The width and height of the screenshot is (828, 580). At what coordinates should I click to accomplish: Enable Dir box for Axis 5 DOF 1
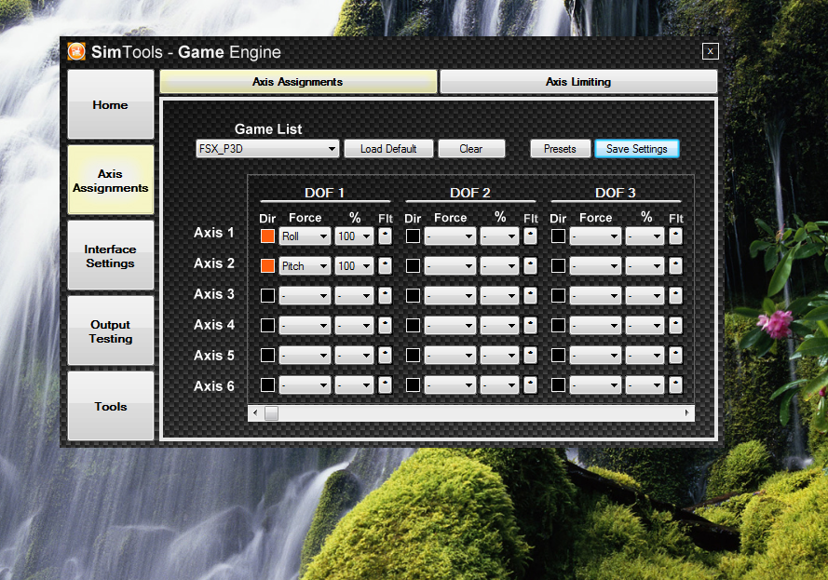tap(267, 356)
